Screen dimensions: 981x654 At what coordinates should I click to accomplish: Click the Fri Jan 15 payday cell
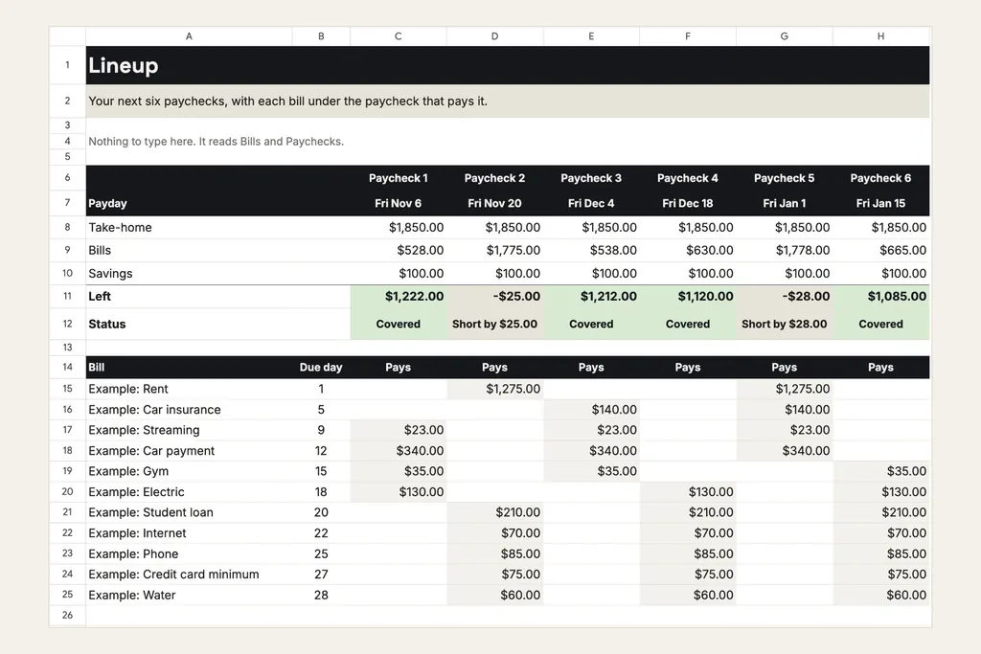click(x=881, y=203)
